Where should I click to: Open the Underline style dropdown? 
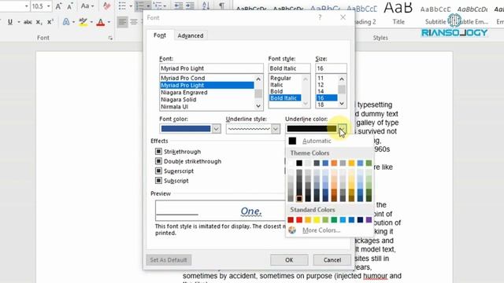click(276, 129)
